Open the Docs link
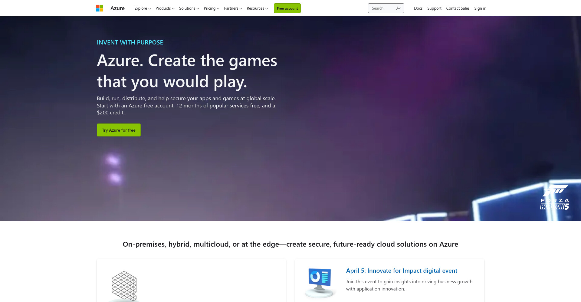 418,8
